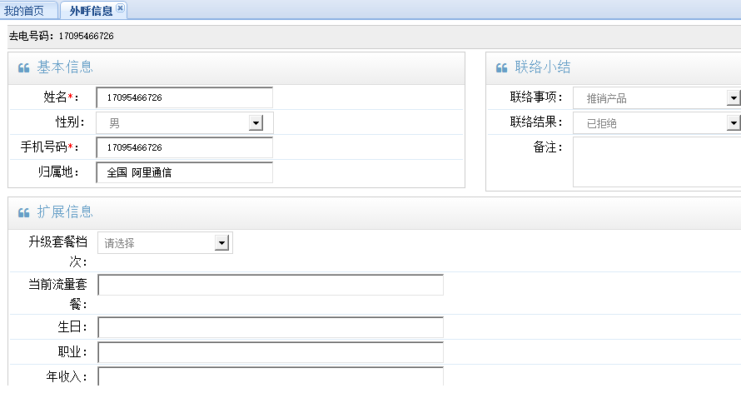Select the 外呼信息 tab
Viewport: 741px width, 393px height.
tap(90, 11)
